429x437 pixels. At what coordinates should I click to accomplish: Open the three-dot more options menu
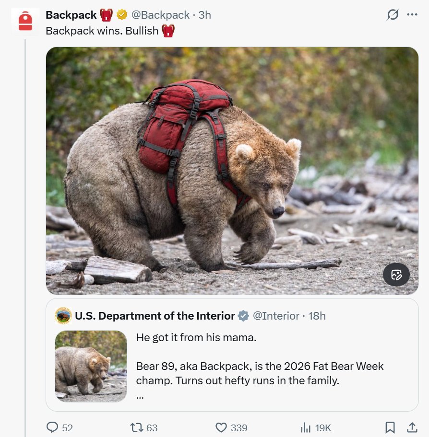tap(412, 14)
